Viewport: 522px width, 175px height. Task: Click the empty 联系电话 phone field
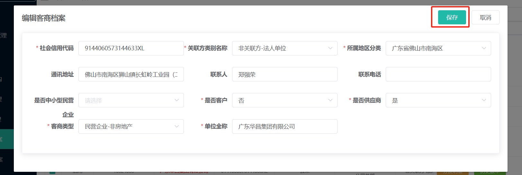click(x=438, y=74)
